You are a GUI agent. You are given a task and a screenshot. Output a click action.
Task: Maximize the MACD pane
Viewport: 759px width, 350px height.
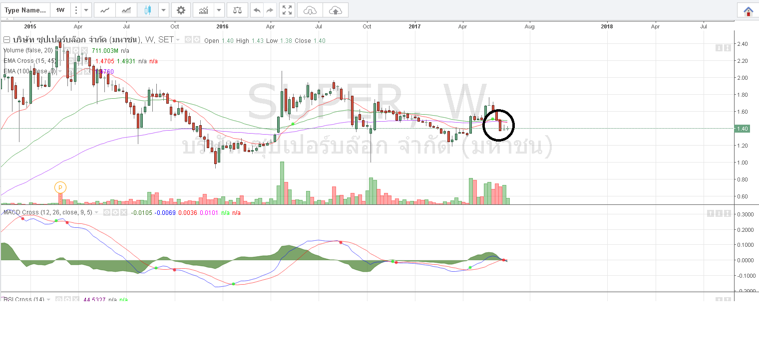[728, 213]
